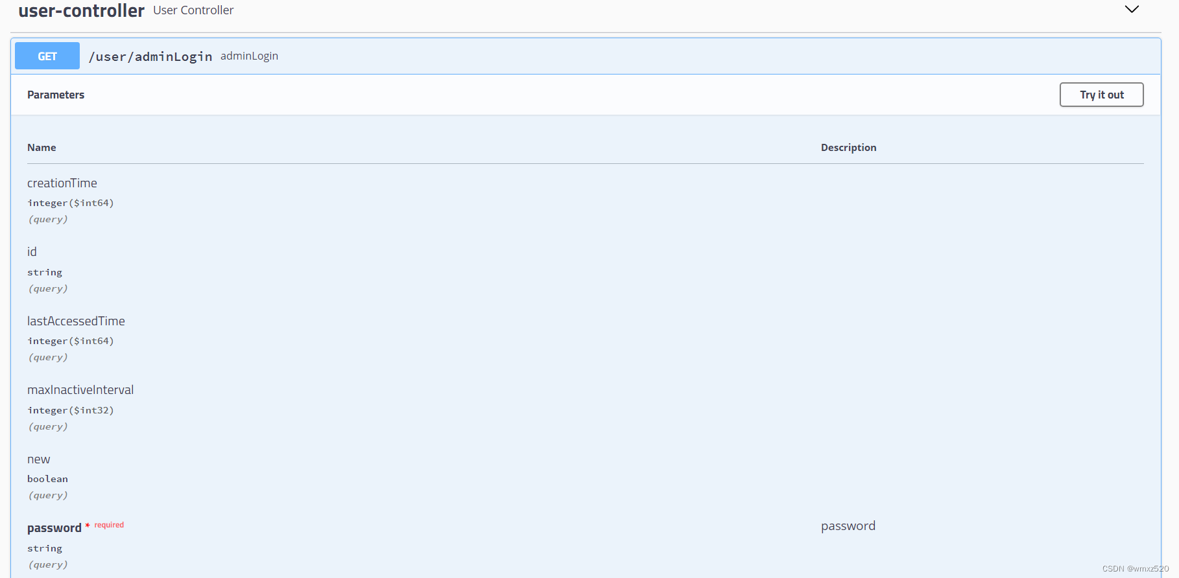Click the Try it out button

(x=1101, y=95)
